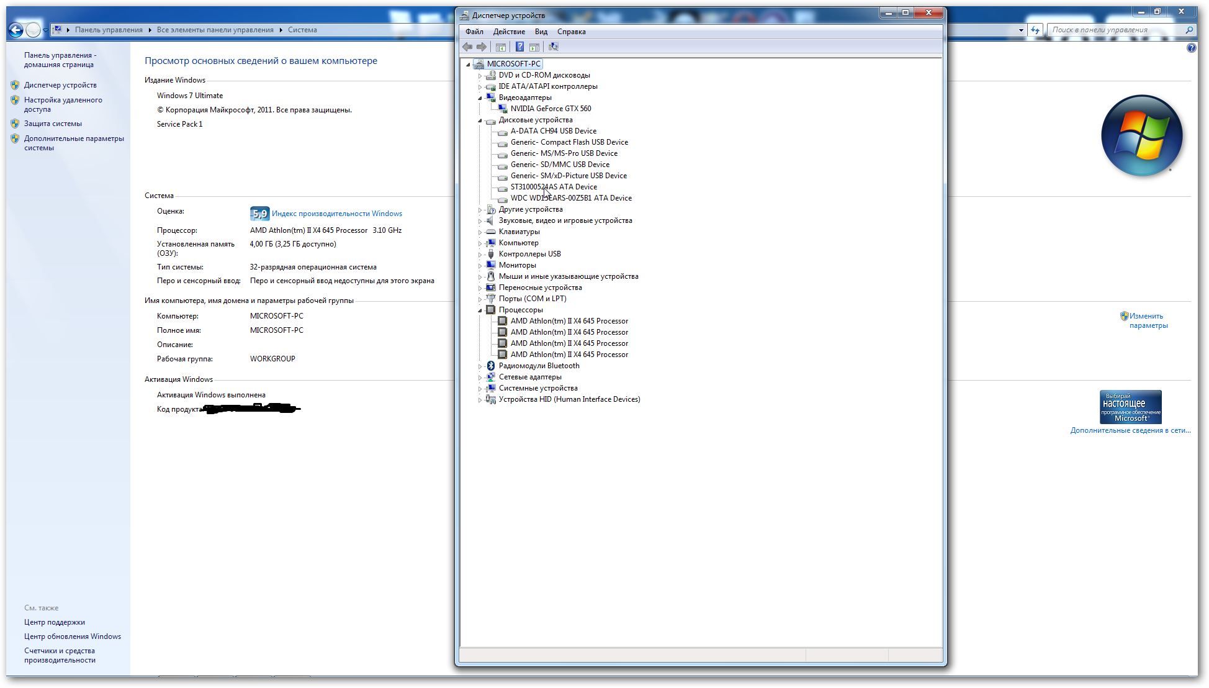The width and height of the screenshot is (1209, 688).
Task: Click 'Изменить параметры' link
Action: tap(1148, 320)
